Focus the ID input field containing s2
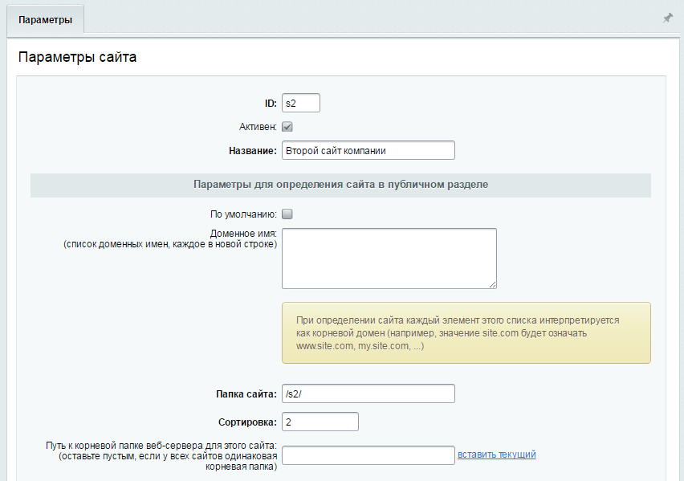The height and width of the screenshot is (481, 684). coord(301,103)
